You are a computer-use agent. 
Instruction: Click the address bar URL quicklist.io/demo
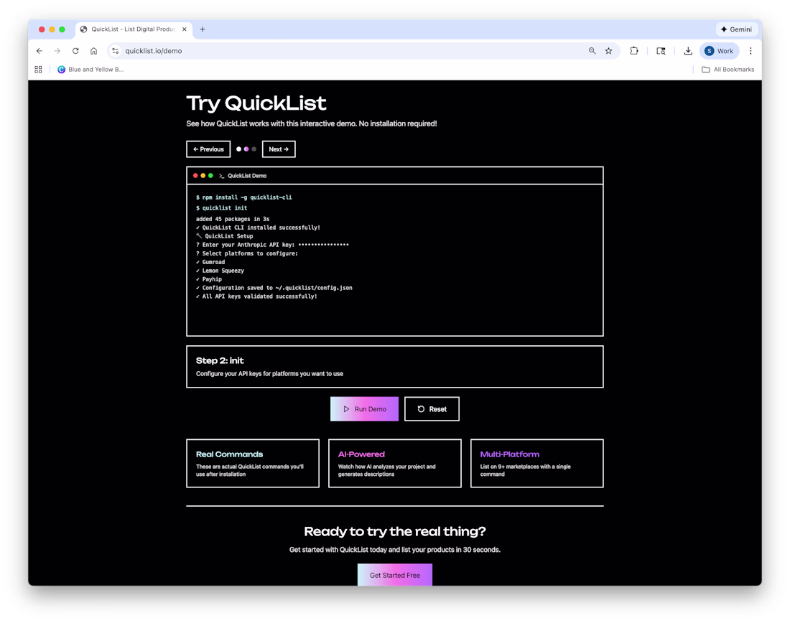coord(154,51)
